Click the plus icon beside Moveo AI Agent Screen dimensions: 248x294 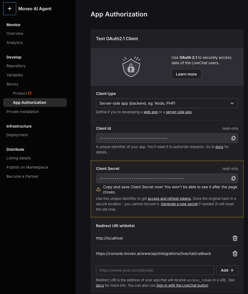click(10, 9)
